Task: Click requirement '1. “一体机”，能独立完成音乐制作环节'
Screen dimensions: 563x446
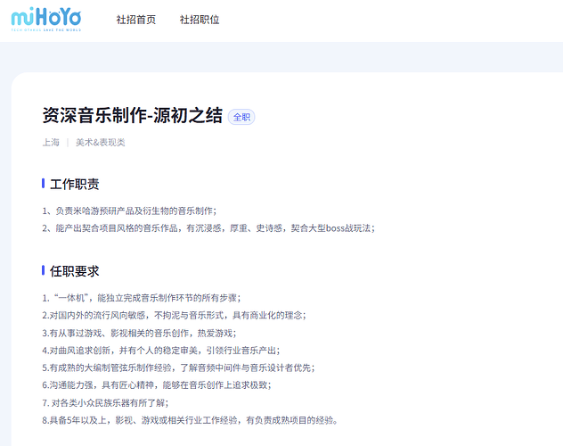Action: pyautogui.click(x=142, y=298)
